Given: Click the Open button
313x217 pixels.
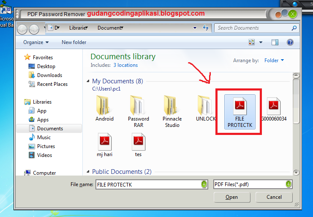Looking at the screenshot, I should 232,197.
